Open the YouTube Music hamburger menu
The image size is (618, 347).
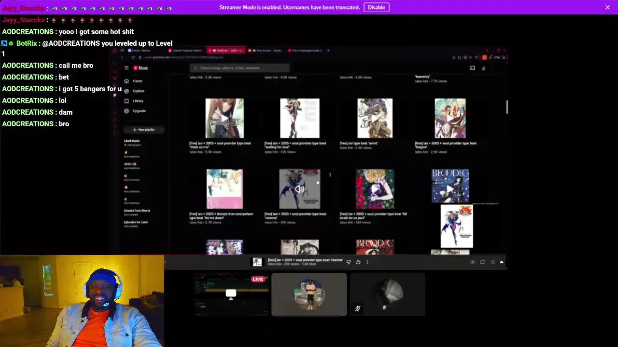click(x=126, y=68)
